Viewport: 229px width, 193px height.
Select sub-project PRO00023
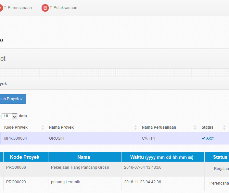pos(16,182)
